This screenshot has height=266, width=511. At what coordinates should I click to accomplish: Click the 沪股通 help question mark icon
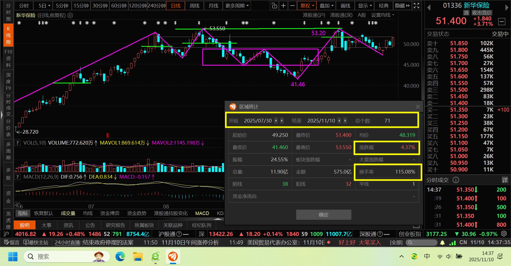[x=179, y=234]
